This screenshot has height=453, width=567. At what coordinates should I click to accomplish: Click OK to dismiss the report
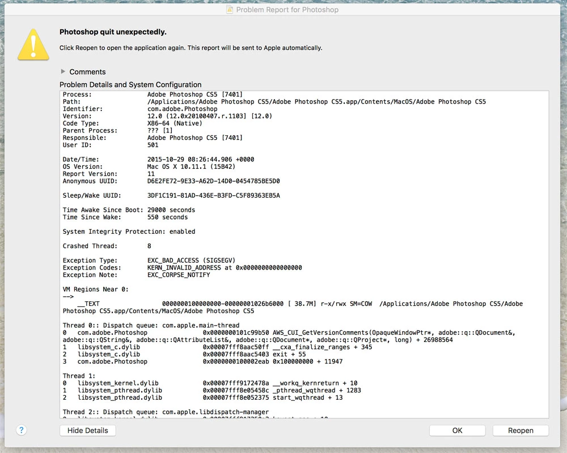point(457,430)
